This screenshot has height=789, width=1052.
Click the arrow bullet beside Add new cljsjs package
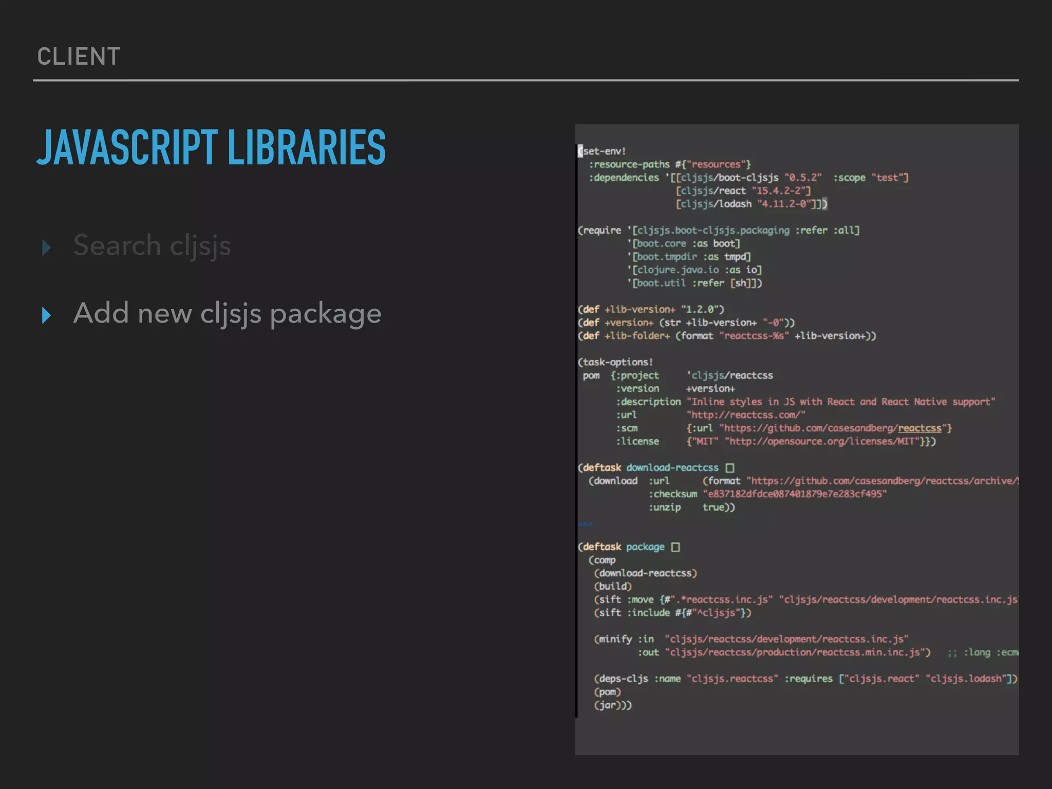coord(47,315)
